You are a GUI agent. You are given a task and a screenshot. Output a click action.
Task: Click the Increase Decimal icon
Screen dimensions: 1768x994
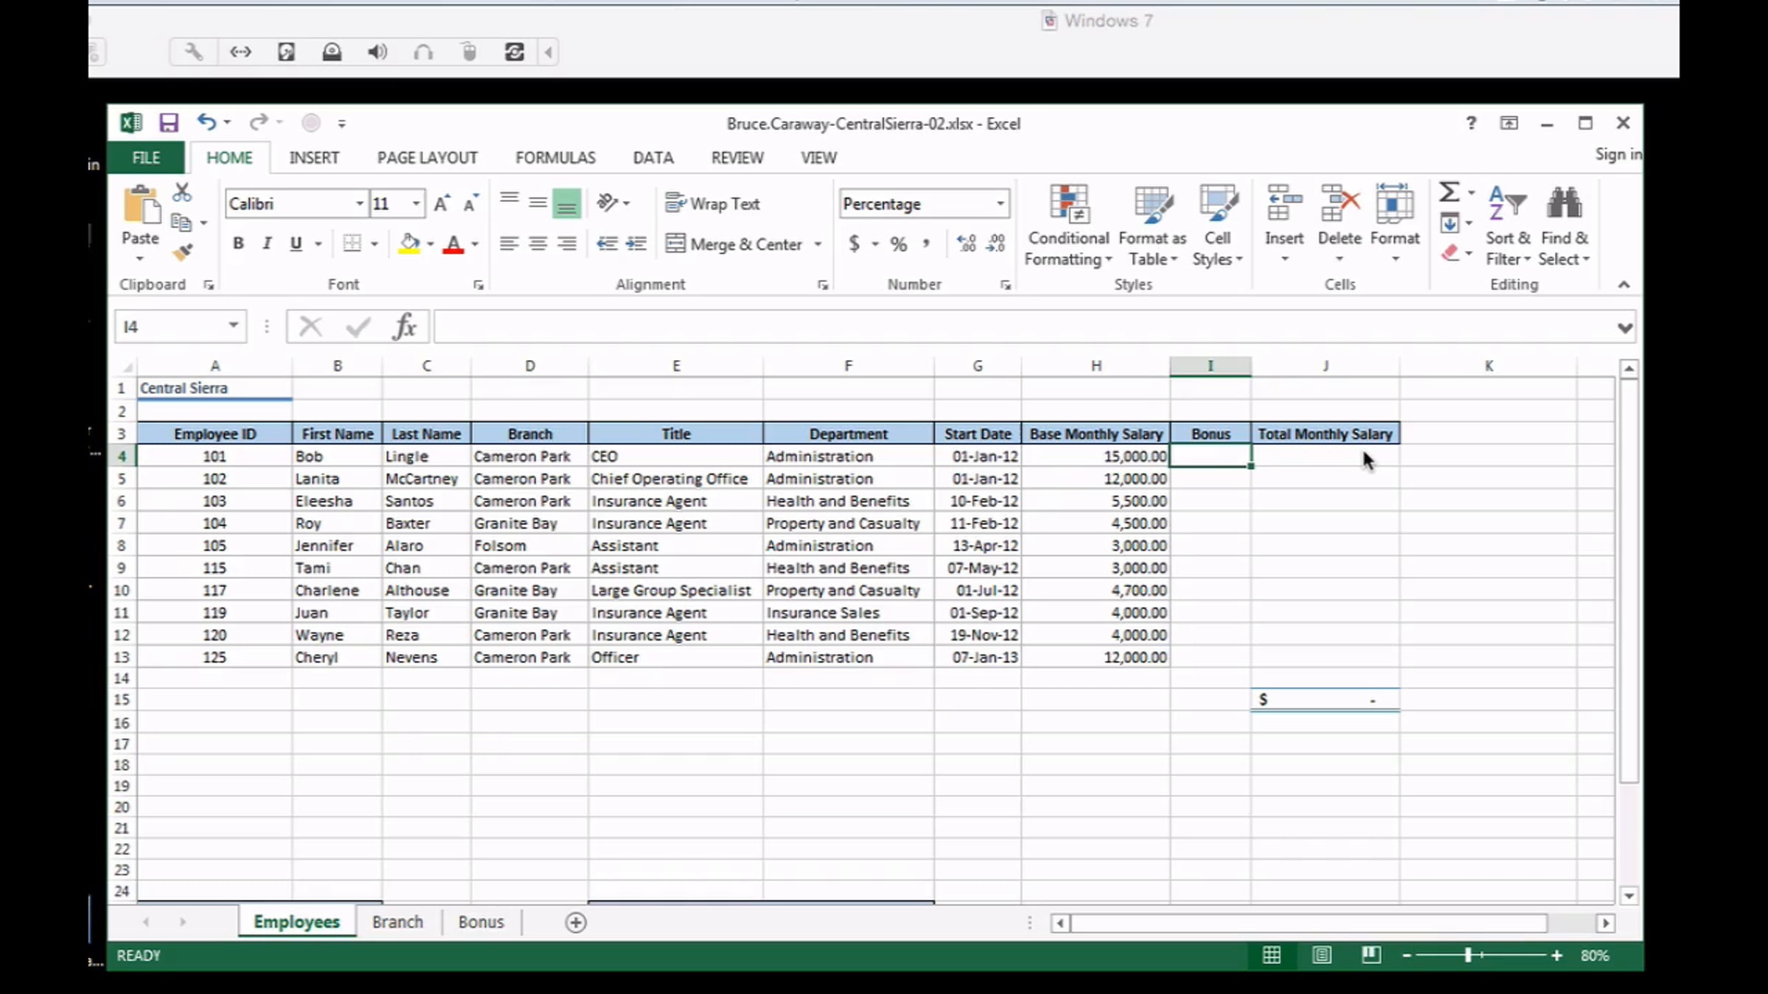tap(966, 244)
